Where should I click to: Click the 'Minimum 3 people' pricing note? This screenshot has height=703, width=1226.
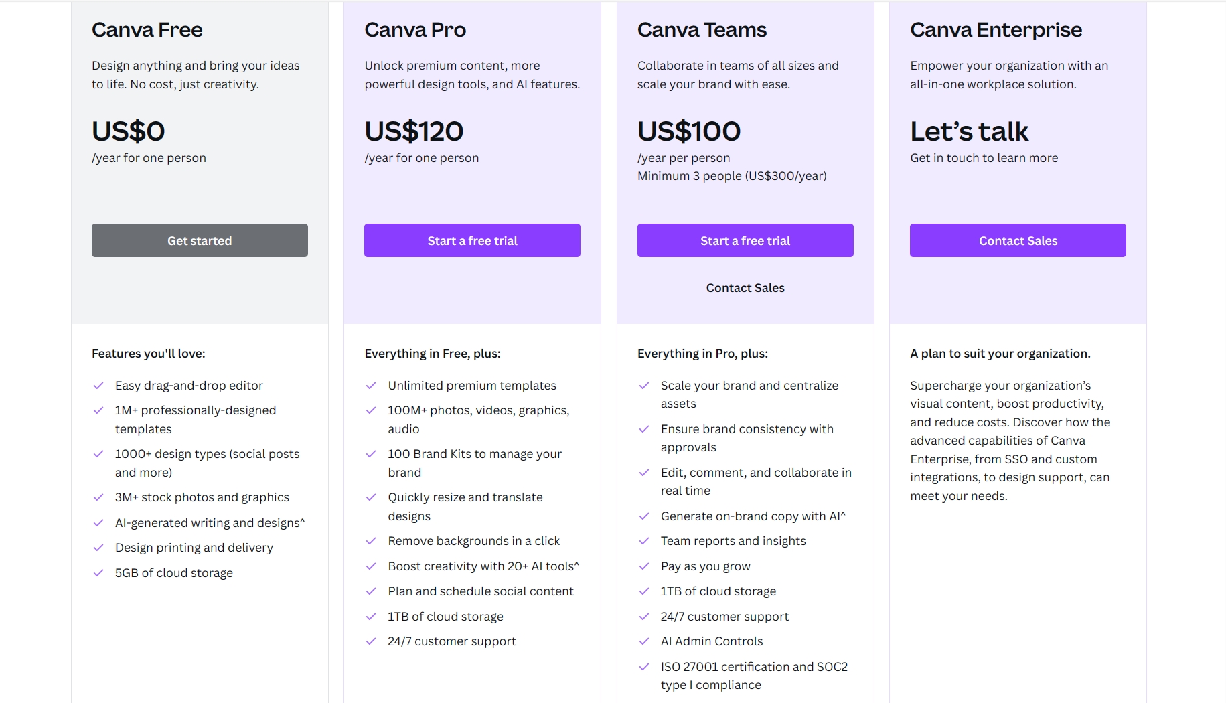point(732,176)
